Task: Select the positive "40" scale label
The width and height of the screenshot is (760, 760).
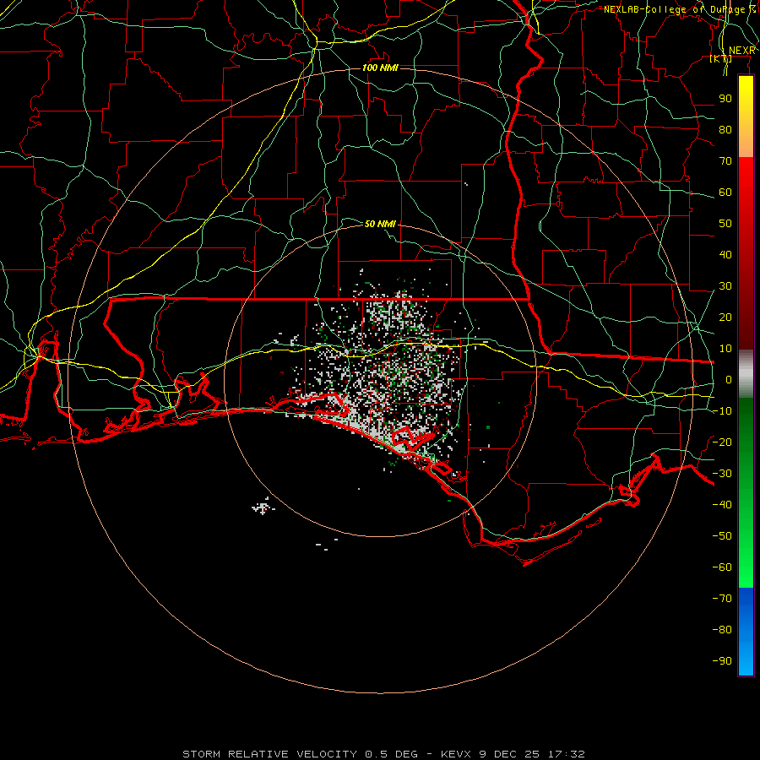Action: click(x=725, y=255)
